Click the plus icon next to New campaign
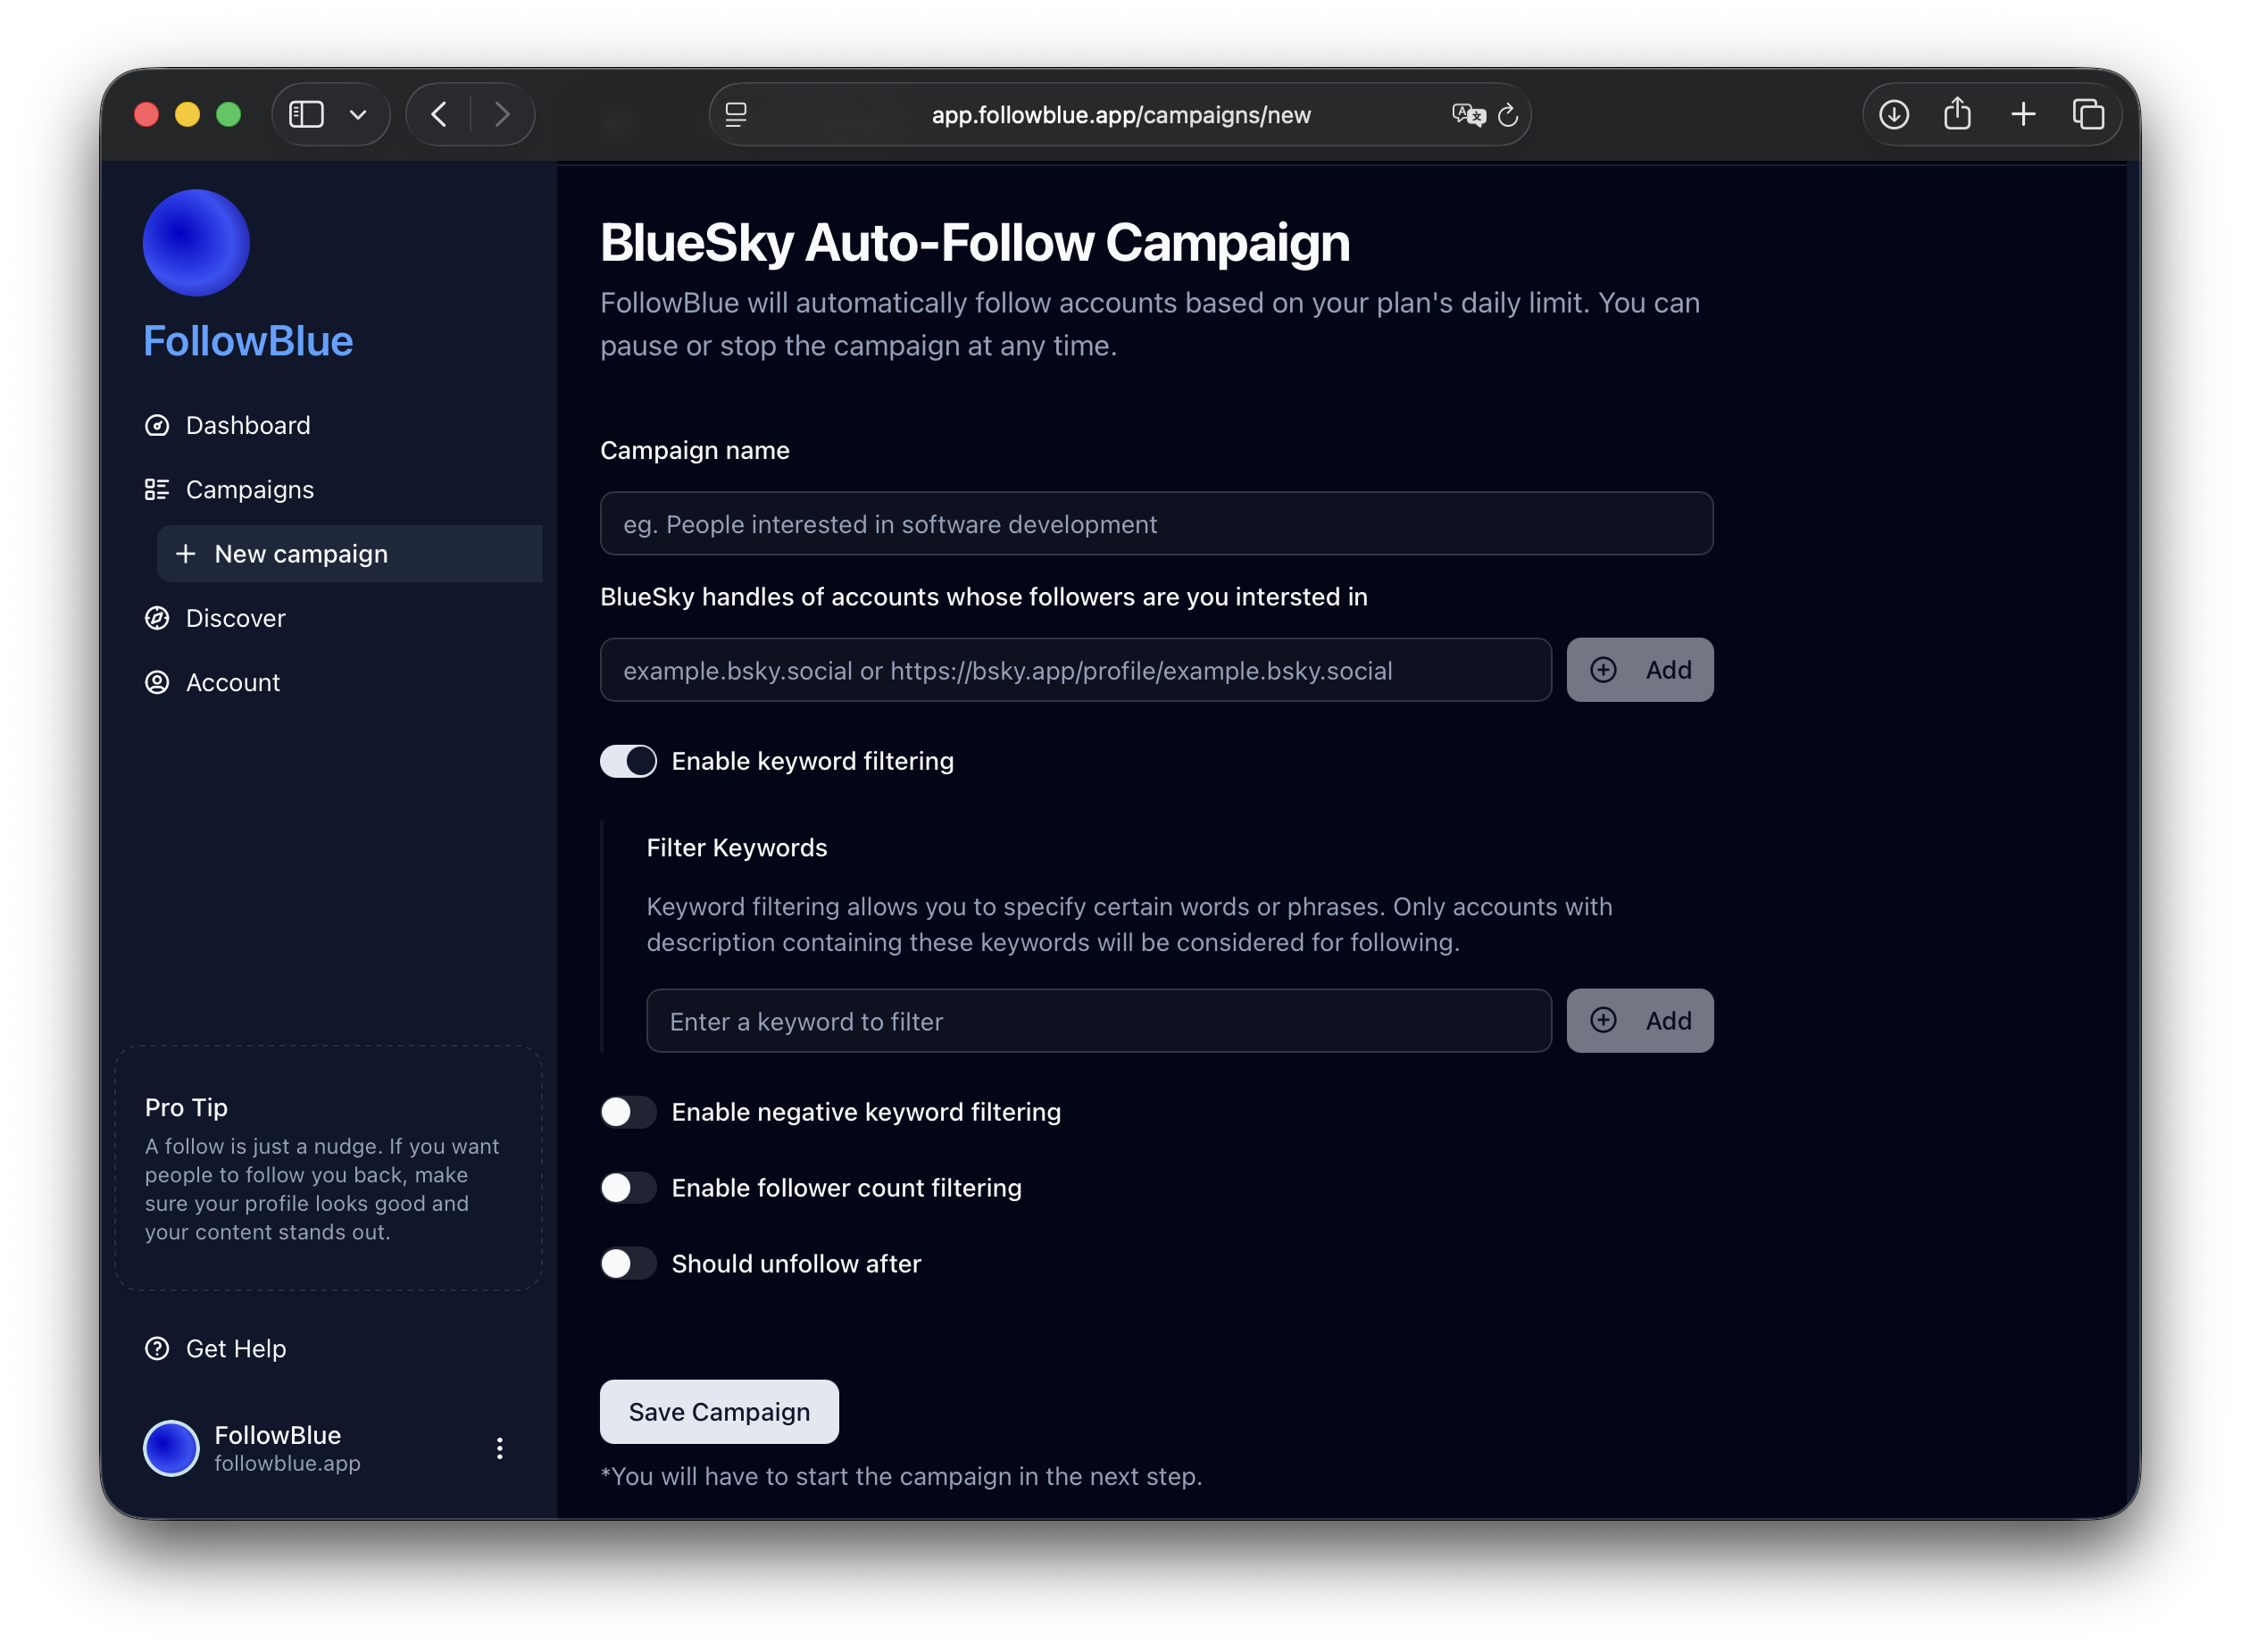2241x1652 pixels. pyautogui.click(x=185, y=553)
